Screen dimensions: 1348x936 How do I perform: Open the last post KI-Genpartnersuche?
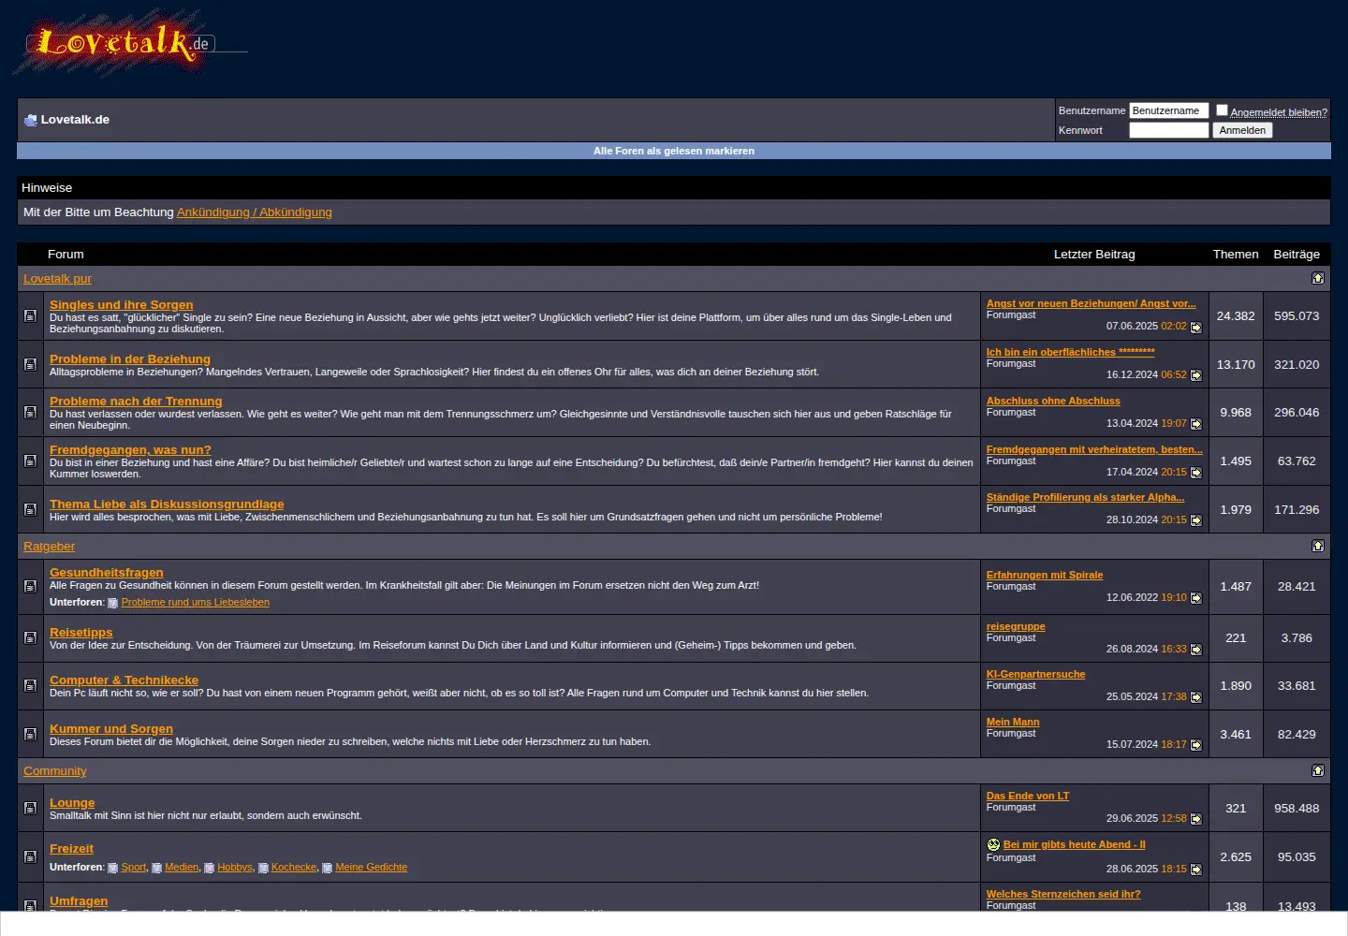click(x=1036, y=674)
